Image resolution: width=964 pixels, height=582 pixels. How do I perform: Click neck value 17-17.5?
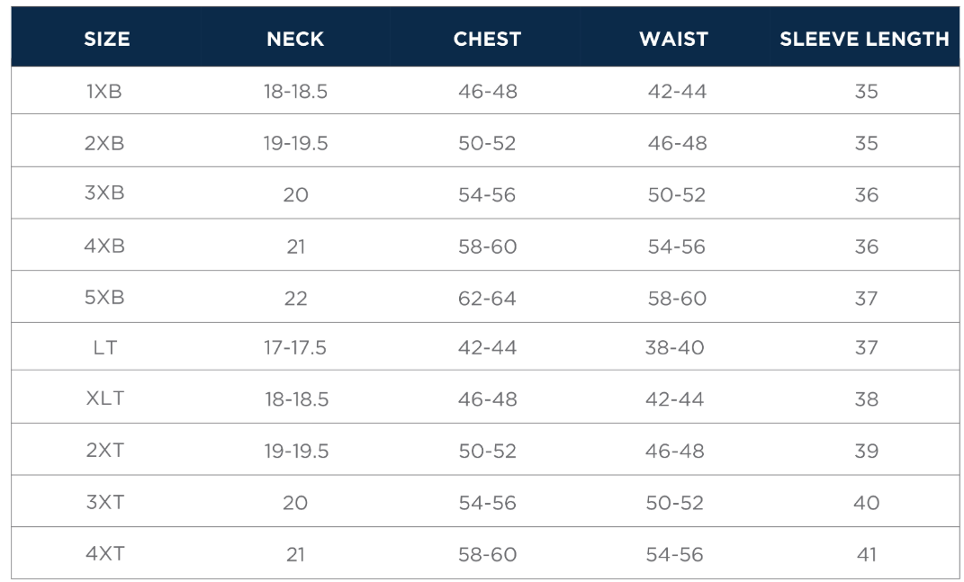coord(295,347)
